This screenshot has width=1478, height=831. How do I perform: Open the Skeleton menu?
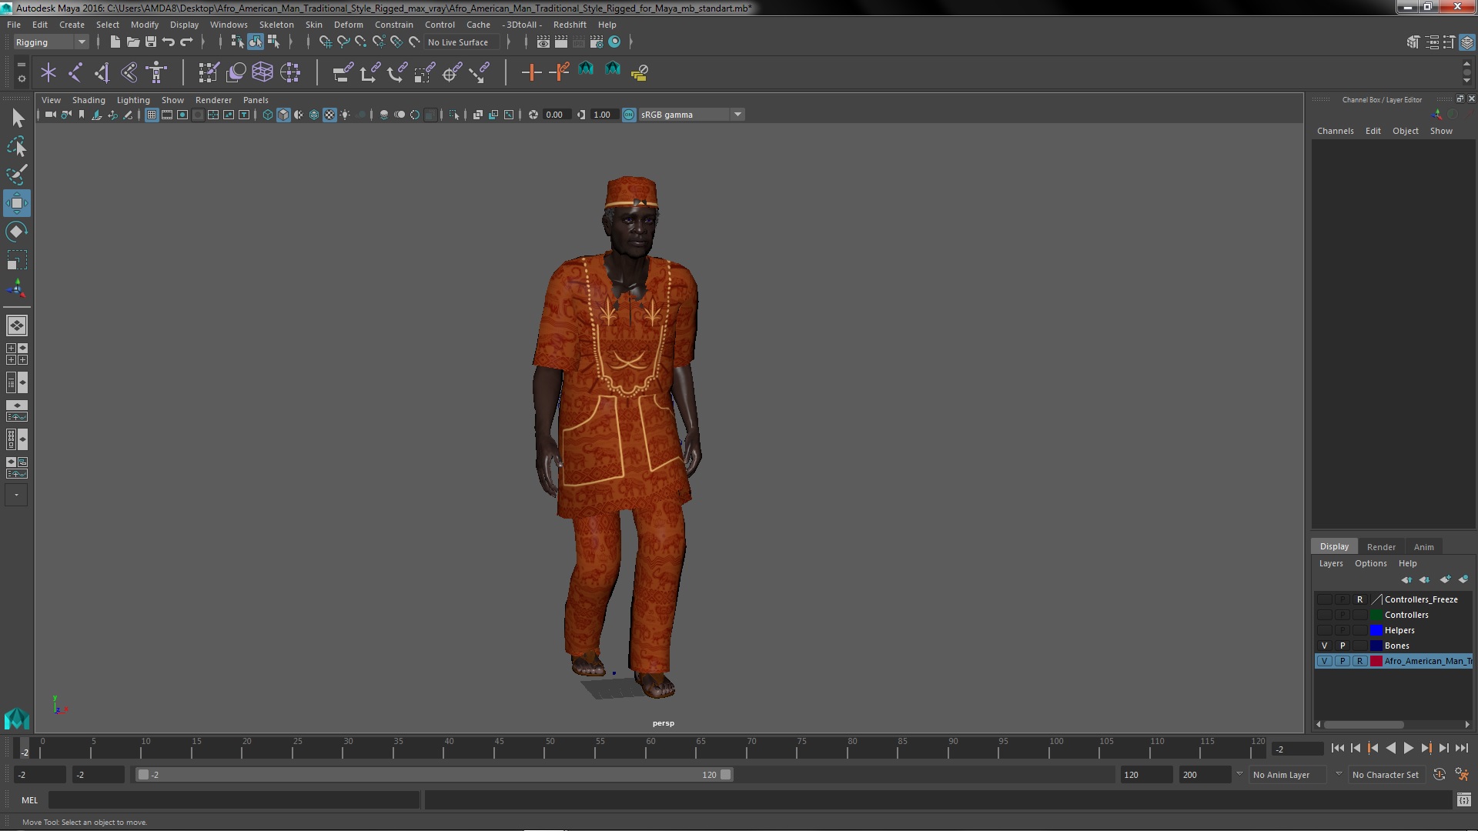point(276,25)
